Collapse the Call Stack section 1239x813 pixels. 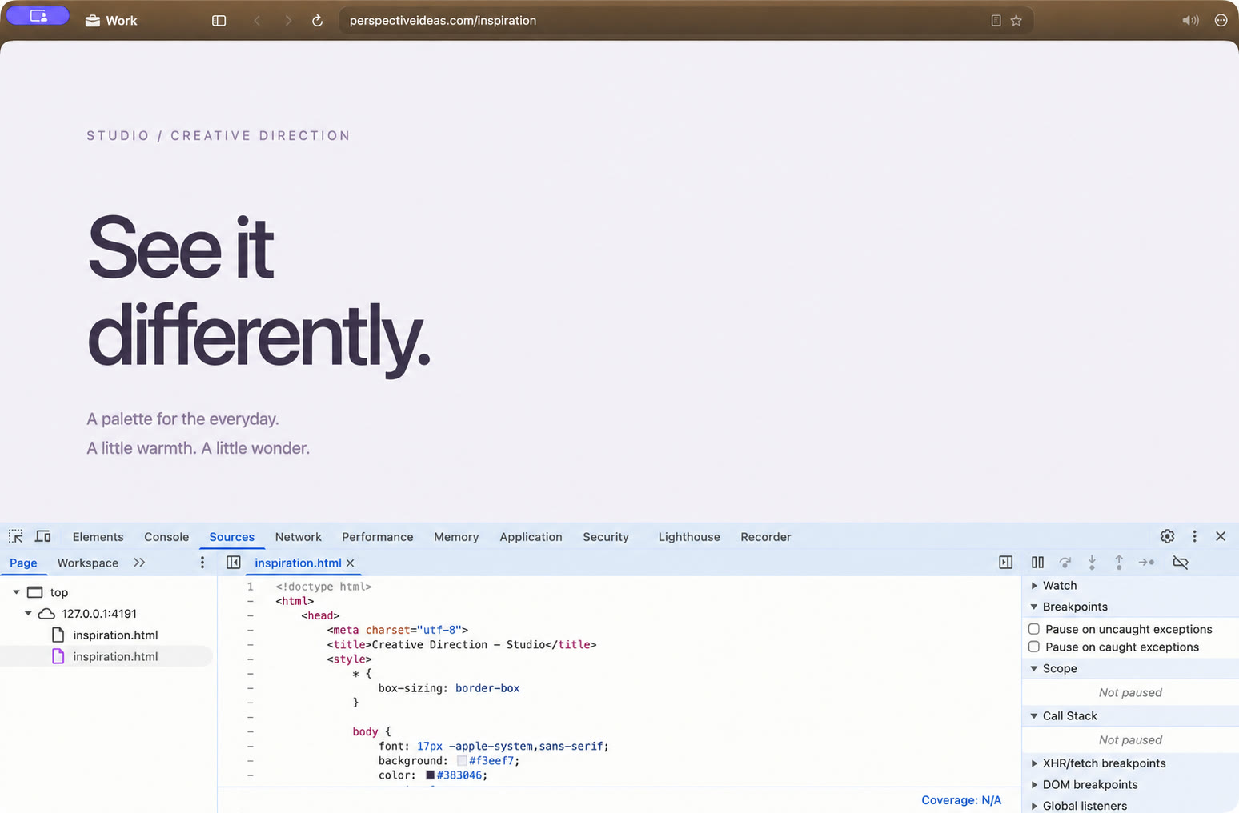coord(1034,715)
